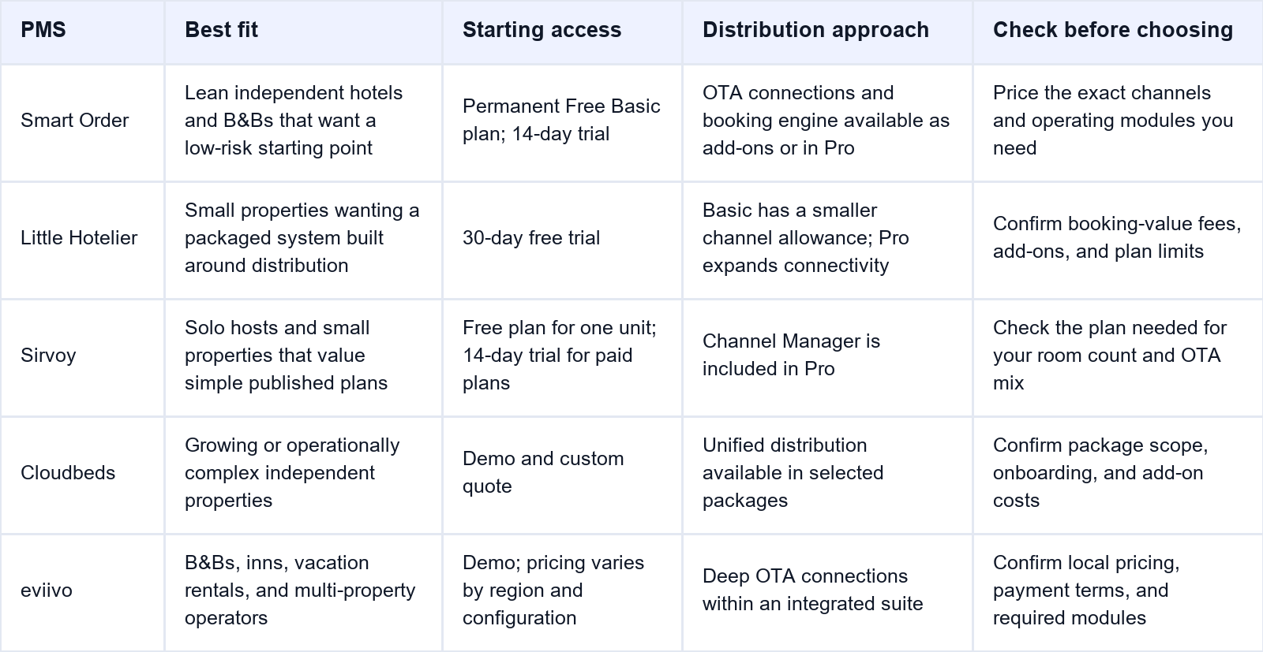Click the '30-day free trial' cell
Screen dimensions: 1263x652
[562, 240]
